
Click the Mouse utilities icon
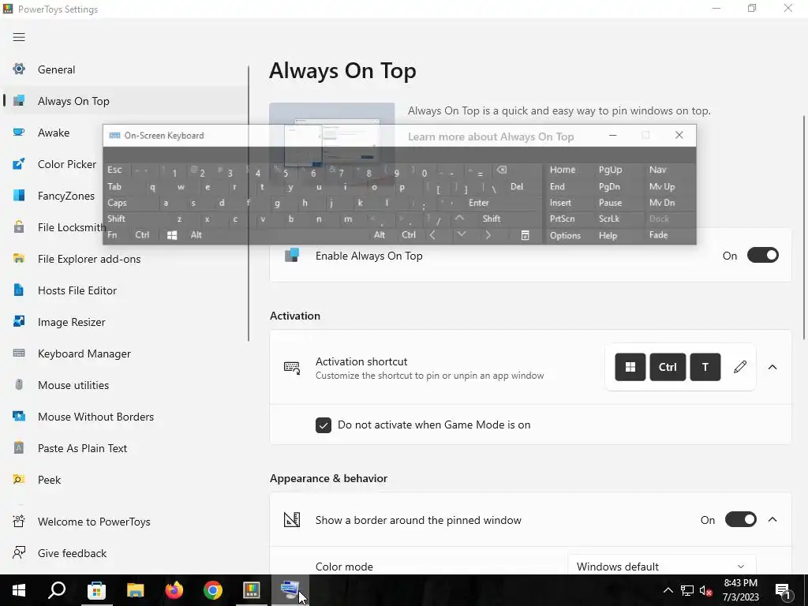point(19,385)
